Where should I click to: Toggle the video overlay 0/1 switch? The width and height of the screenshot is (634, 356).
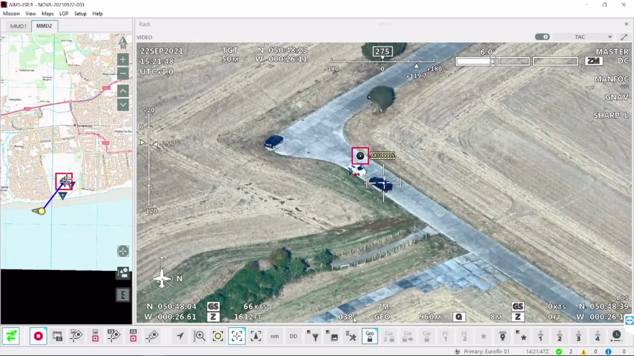click(542, 37)
